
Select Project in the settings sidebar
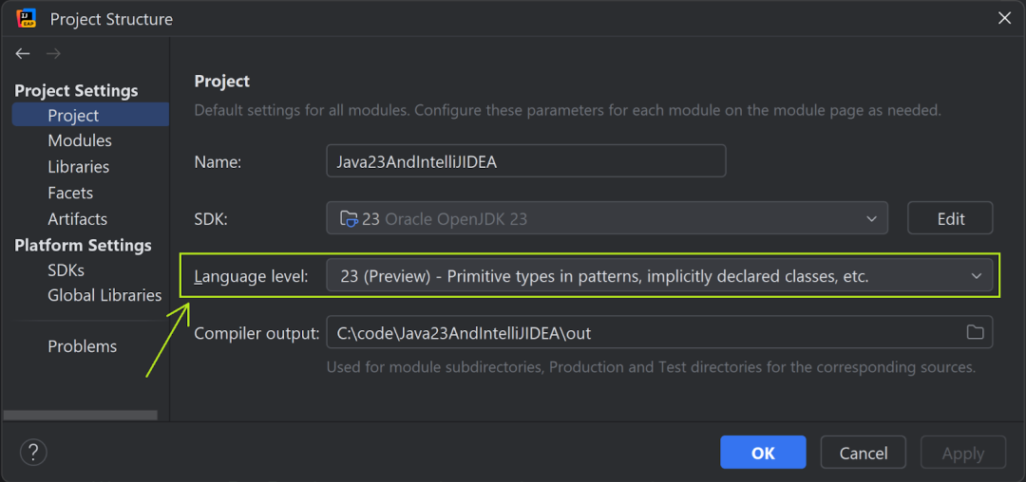point(73,116)
